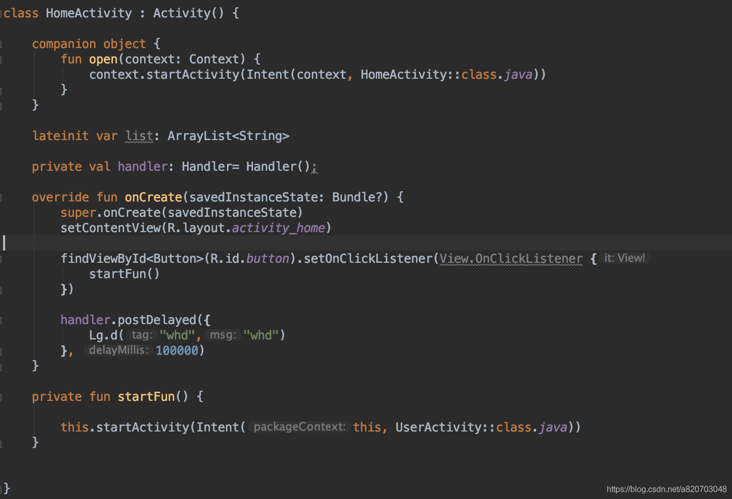This screenshot has height=499, width=732.
Task: Click postDelayed after handler.
Action: 157,320
